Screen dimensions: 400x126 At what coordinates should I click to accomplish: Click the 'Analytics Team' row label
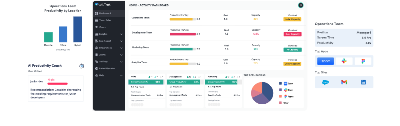point(139,62)
